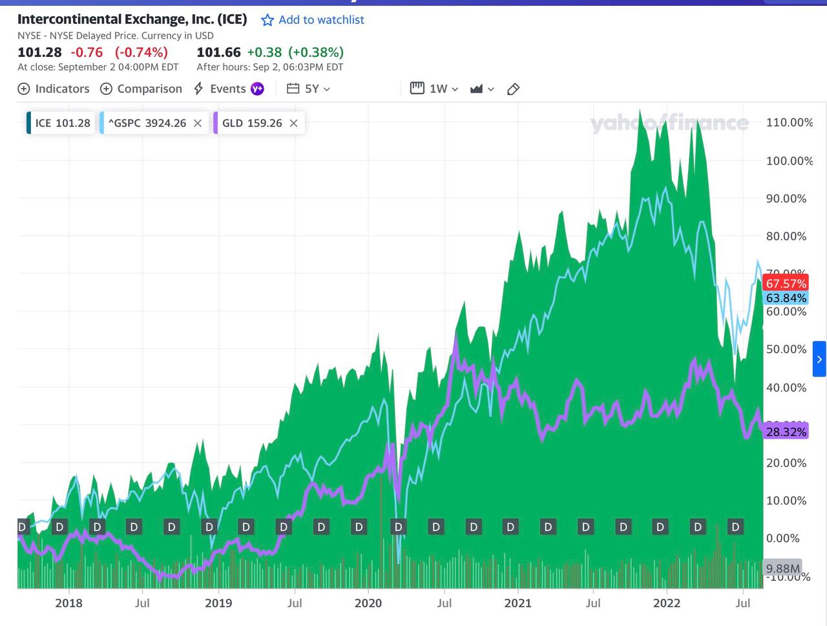The width and height of the screenshot is (827, 626).
Task: Click the 110.00% axis label
Action: [790, 122]
